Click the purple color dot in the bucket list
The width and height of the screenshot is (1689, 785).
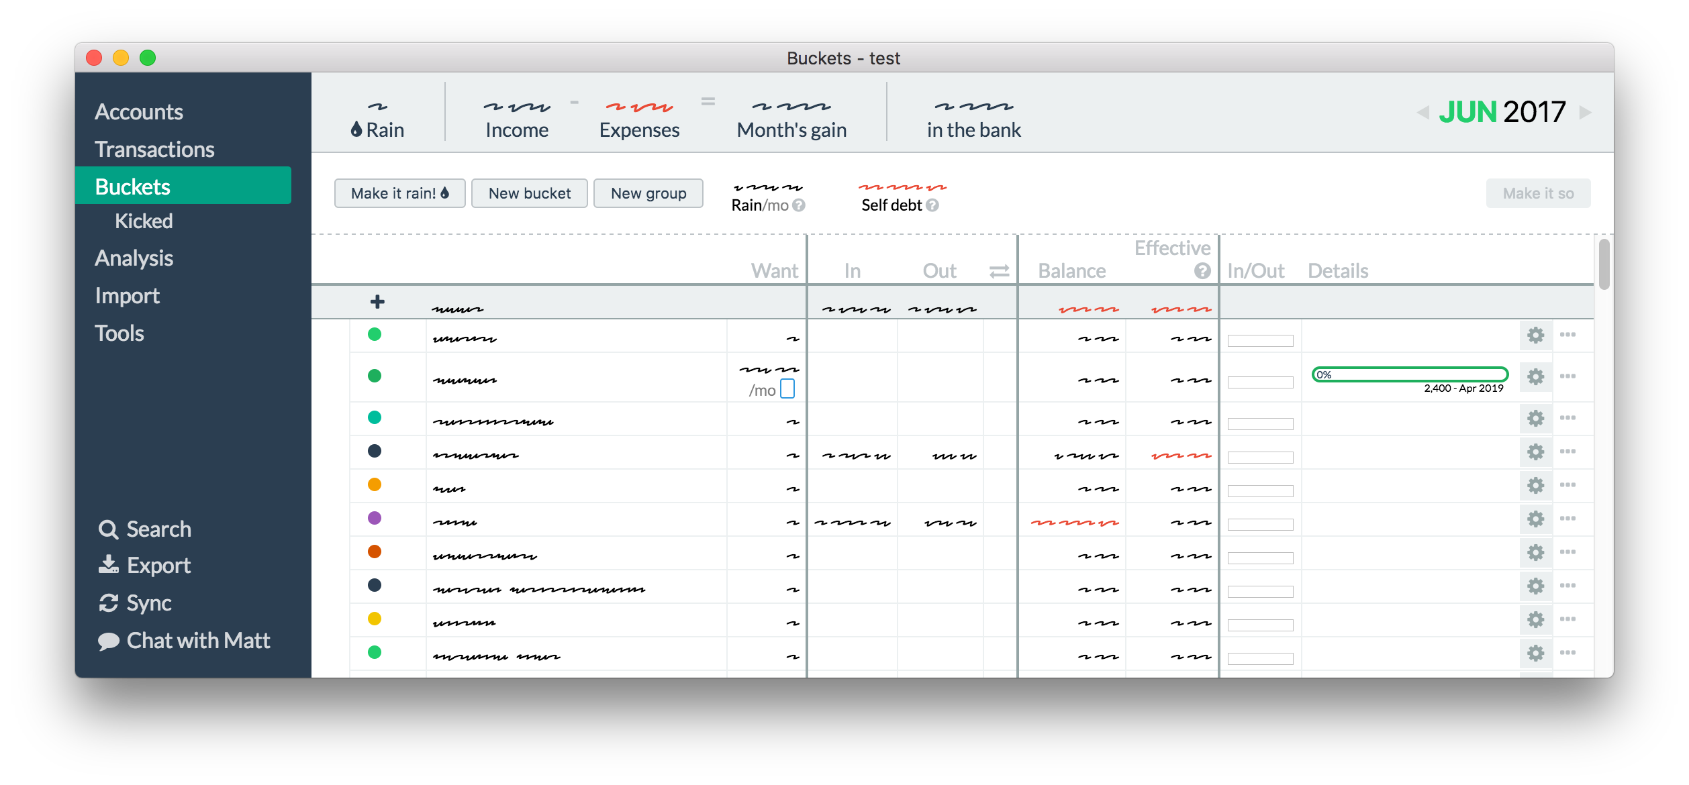pyautogui.click(x=375, y=519)
